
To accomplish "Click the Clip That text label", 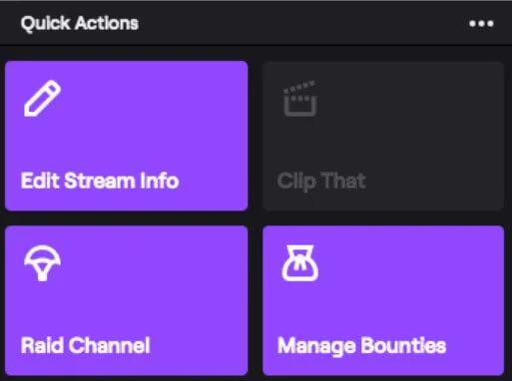I will point(321,182).
